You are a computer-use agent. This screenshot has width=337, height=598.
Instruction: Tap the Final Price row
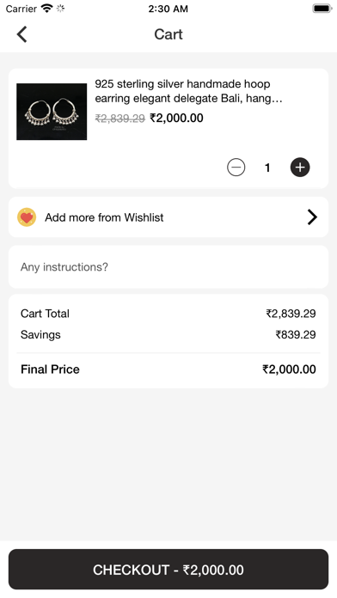[168, 369]
